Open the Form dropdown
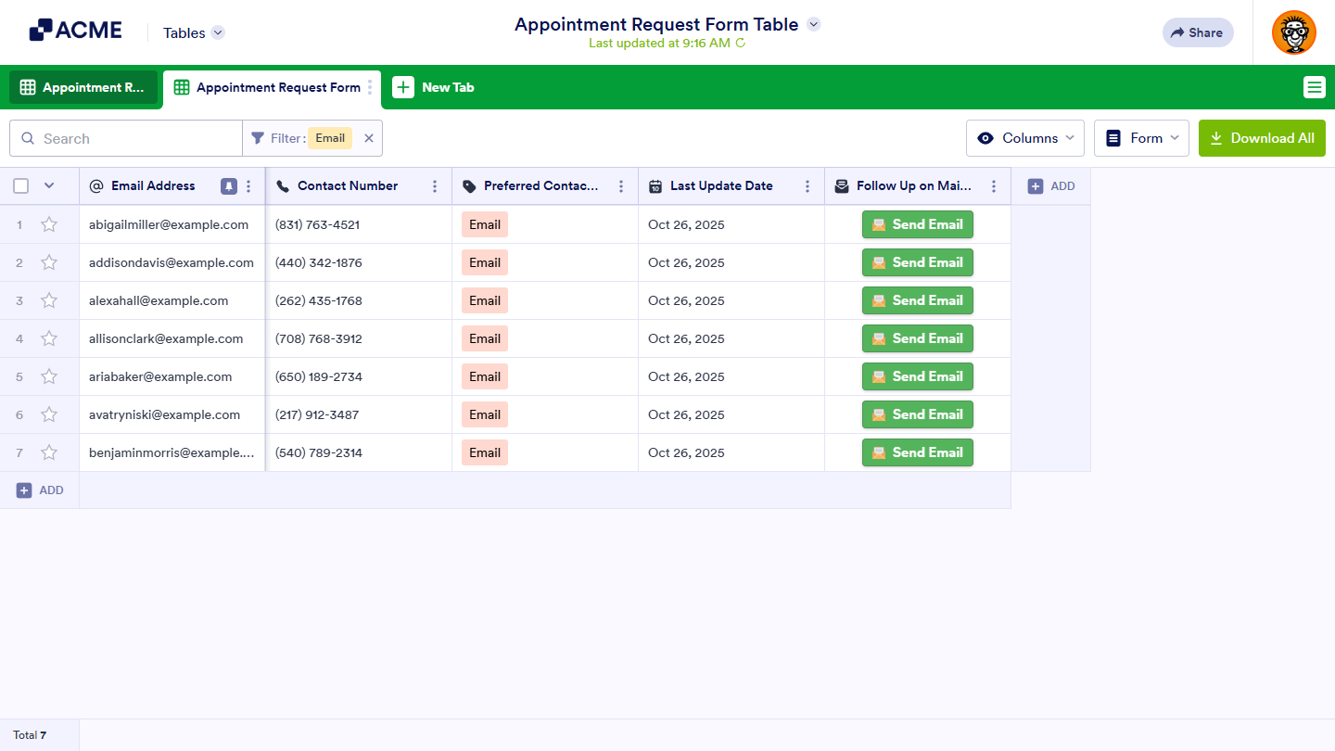1335x751 pixels. pyautogui.click(x=1141, y=137)
